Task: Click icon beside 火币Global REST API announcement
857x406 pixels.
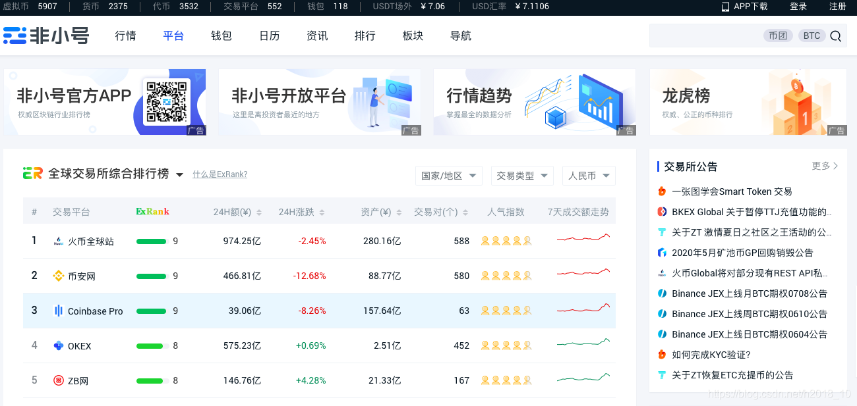Action: point(663,273)
